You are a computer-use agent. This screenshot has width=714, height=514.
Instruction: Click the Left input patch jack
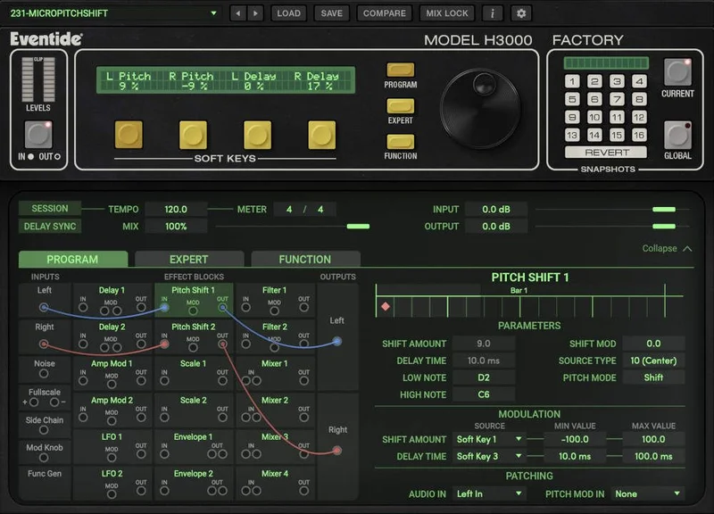point(44,307)
